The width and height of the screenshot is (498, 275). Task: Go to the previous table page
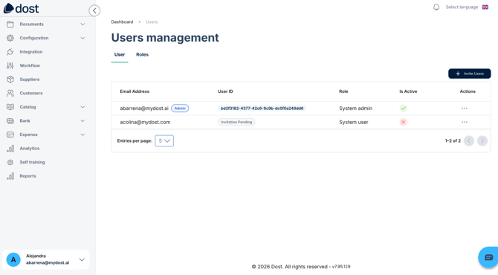pos(469,140)
